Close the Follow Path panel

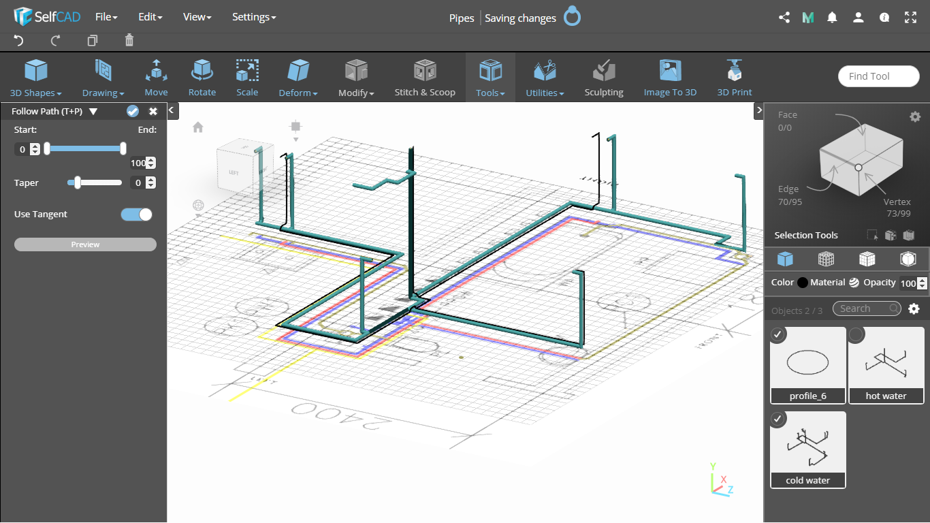[x=153, y=112]
